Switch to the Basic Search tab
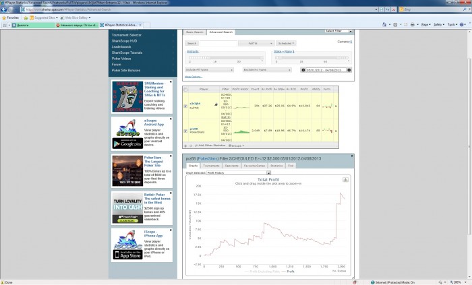The width and height of the screenshot is (472, 285). 194,32
